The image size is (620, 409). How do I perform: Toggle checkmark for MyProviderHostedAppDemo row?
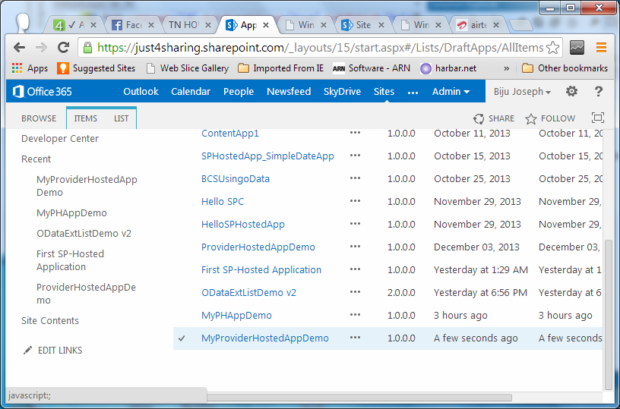tap(182, 338)
